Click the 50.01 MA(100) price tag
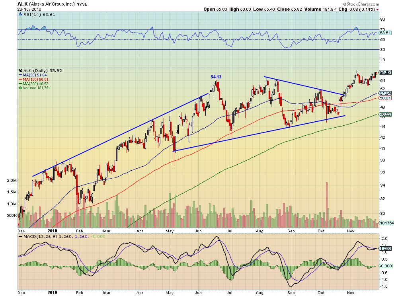Screen dimensions: 394x296 385,98
